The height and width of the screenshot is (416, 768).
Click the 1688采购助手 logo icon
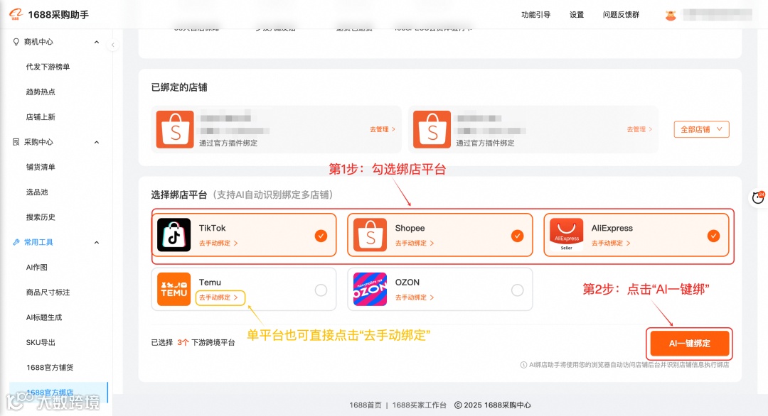pos(16,14)
